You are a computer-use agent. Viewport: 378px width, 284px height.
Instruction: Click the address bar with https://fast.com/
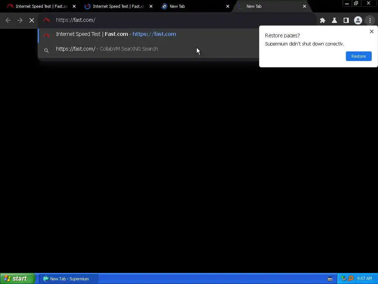point(177,20)
